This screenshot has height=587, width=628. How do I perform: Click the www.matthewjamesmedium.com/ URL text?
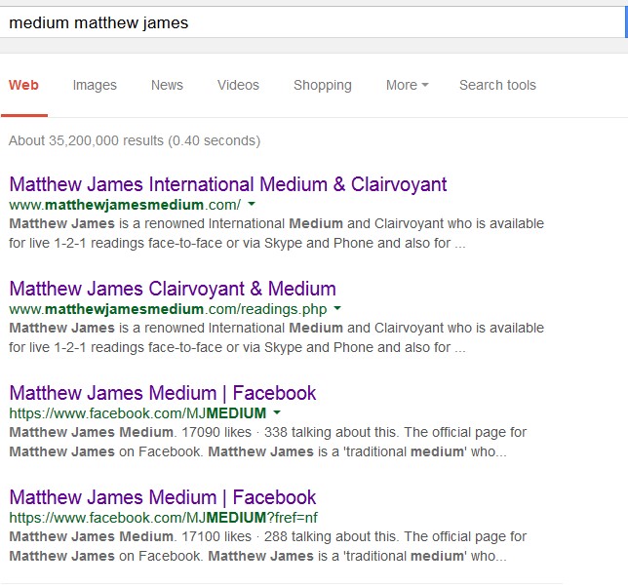[125, 205]
